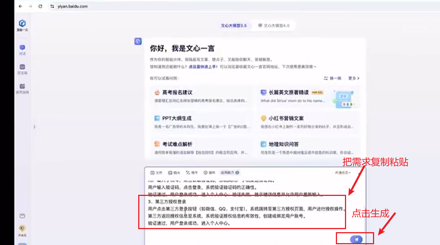Click the lightbulb icon beside 小红书营销文案

[x=263, y=118]
